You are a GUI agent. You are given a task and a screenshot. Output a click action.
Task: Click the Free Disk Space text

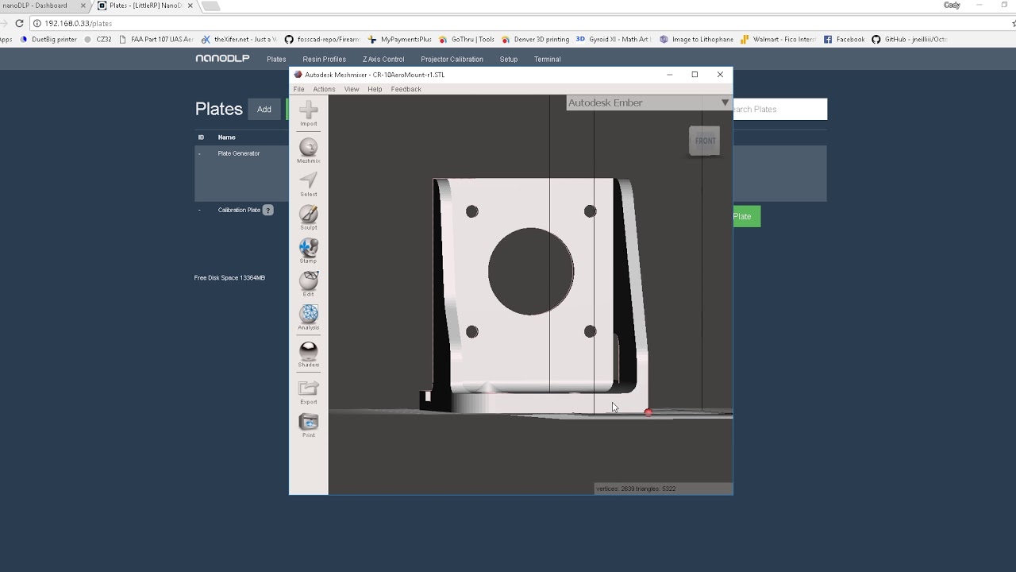(x=229, y=278)
